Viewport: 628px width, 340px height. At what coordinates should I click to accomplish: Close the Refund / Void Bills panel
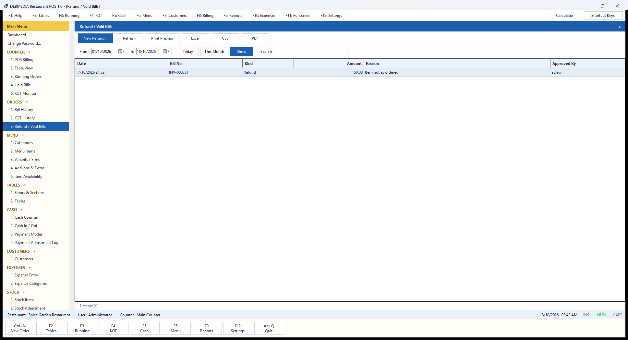tap(620, 27)
